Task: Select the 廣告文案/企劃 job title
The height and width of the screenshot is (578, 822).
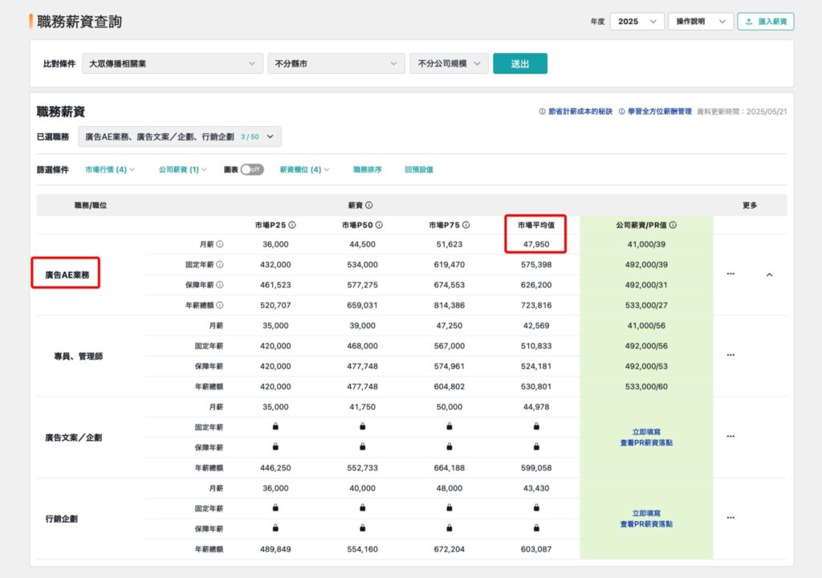Action: coord(73,438)
